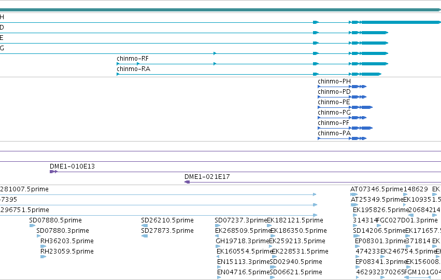Open the DME1-010E13 feature label
The height and width of the screenshot is (280, 441).
(72, 166)
